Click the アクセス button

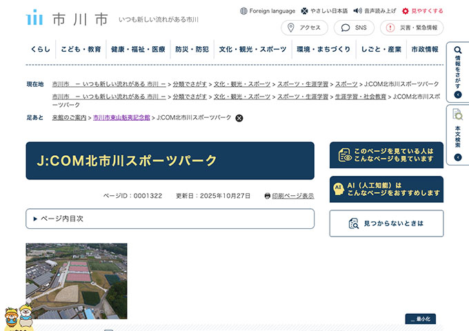pos(304,28)
